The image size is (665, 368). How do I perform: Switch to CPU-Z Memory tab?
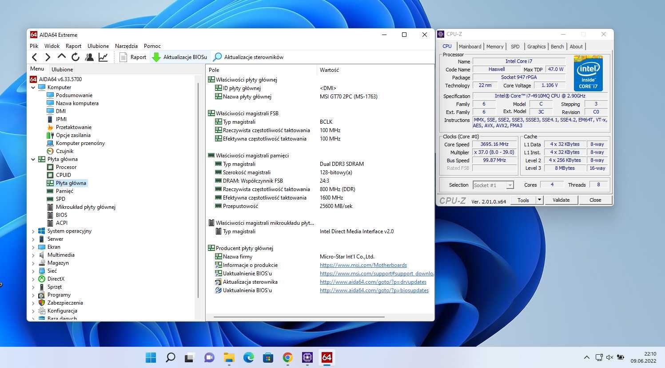coord(495,47)
